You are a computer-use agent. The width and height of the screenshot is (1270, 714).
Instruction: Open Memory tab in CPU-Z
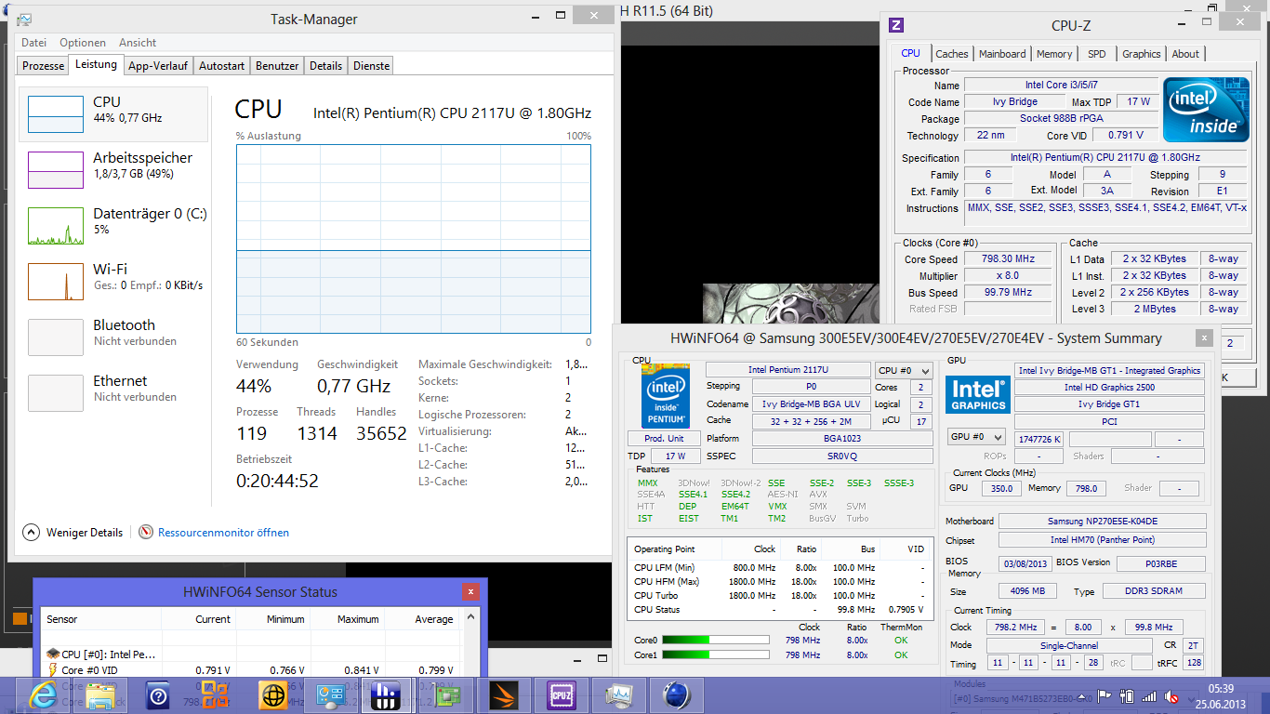coord(1054,54)
